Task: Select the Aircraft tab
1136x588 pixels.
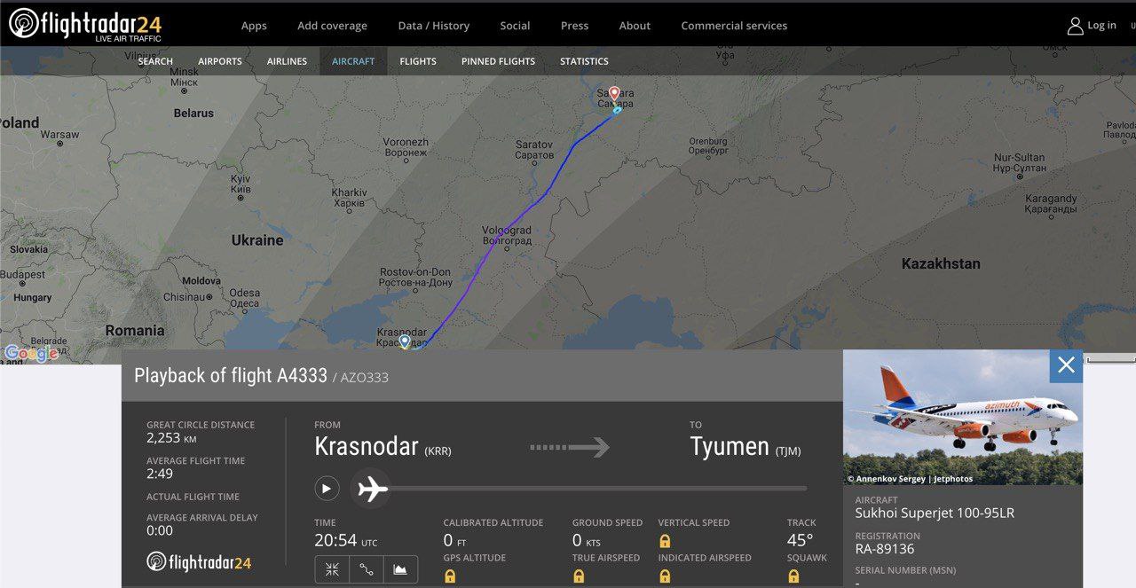Action: pos(353,61)
